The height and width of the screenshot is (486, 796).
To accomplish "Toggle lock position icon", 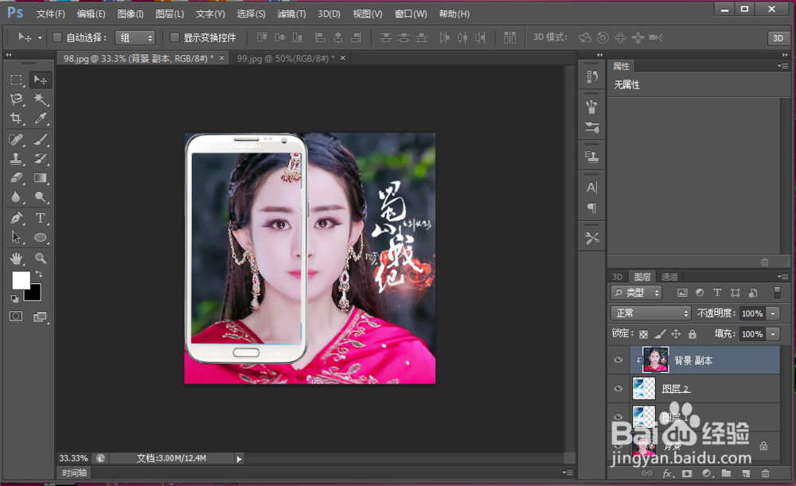I will point(676,334).
